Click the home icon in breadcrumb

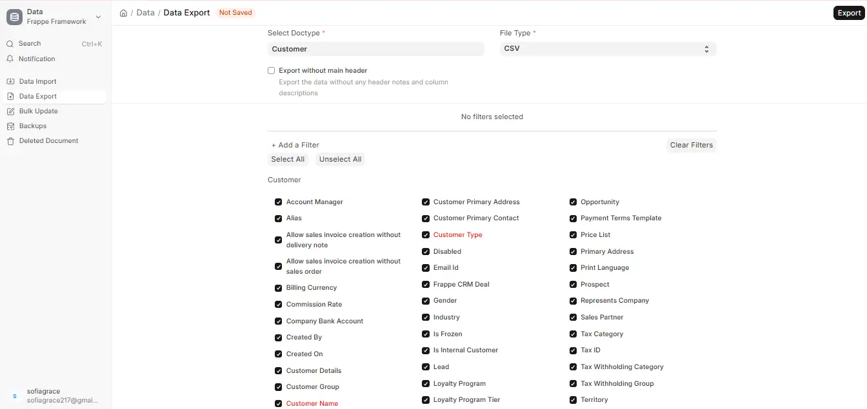[x=123, y=13]
